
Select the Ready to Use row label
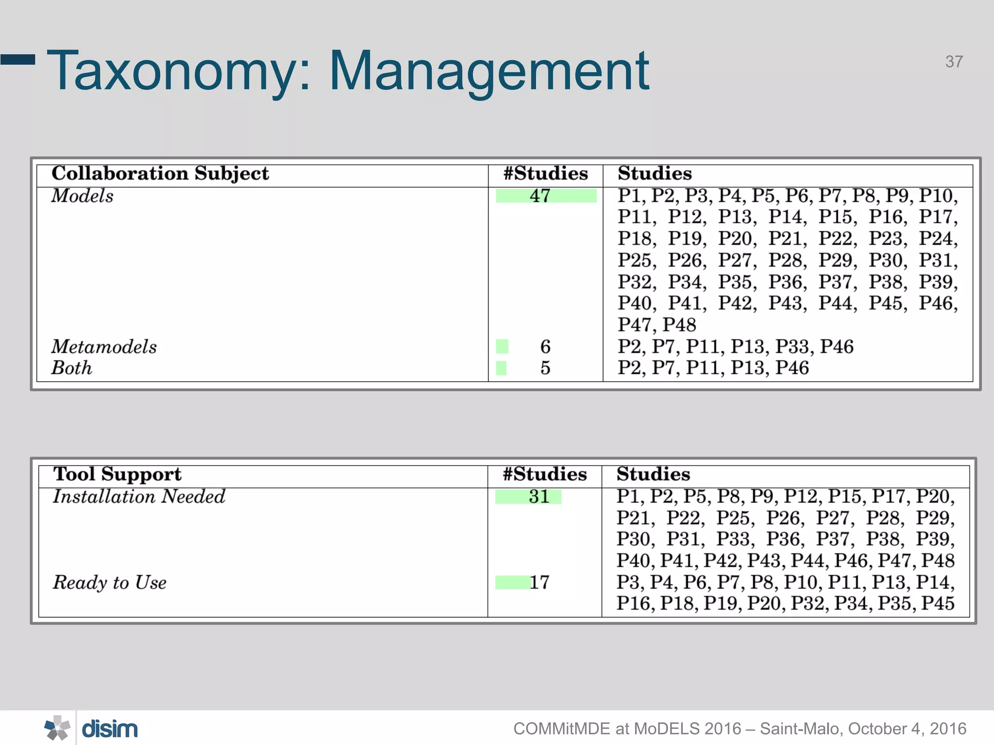coord(110,583)
